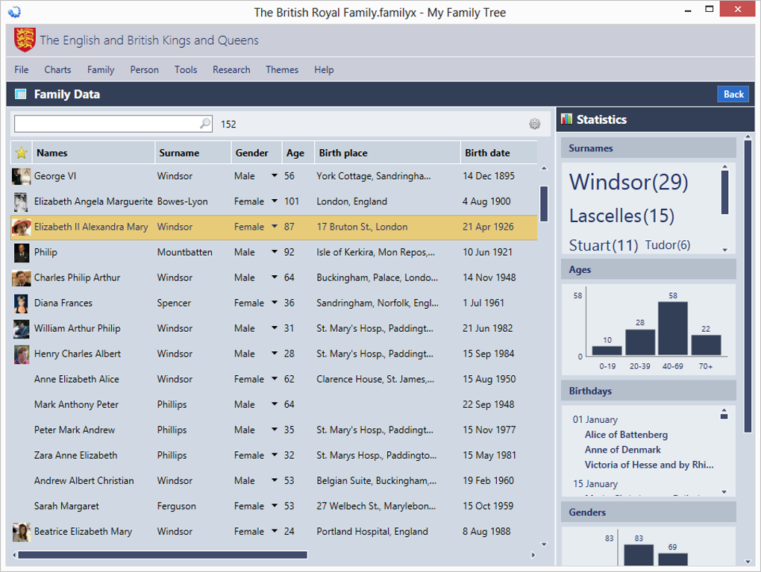Sort by Birth date column header

click(499, 153)
